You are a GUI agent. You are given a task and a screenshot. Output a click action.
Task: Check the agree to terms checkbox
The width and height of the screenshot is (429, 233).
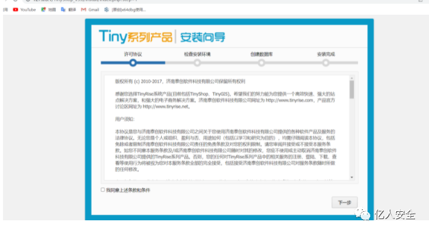pyautogui.click(x=102, y=189)
